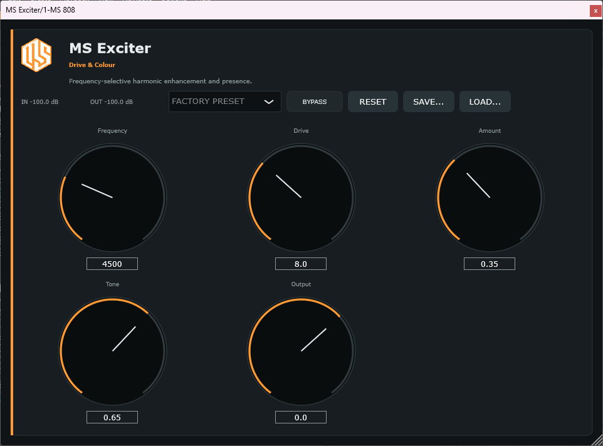The width and height of the screenshot is (603, 446).
Task: Click the Drive knob
Action: coord(301,197)
